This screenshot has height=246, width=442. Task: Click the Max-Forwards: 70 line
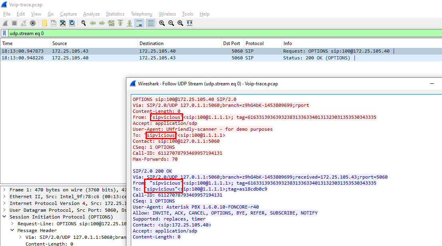pyautogui.click(x=155, y=159)
